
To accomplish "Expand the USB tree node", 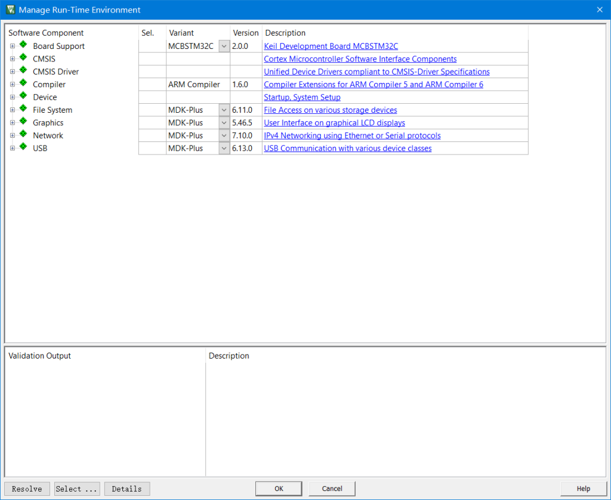I will (x=13, y=148).
